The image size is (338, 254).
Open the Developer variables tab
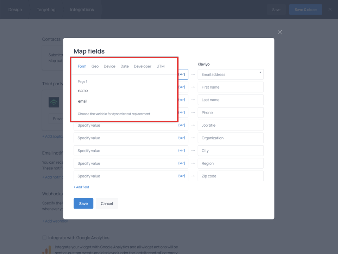point(143,66)
